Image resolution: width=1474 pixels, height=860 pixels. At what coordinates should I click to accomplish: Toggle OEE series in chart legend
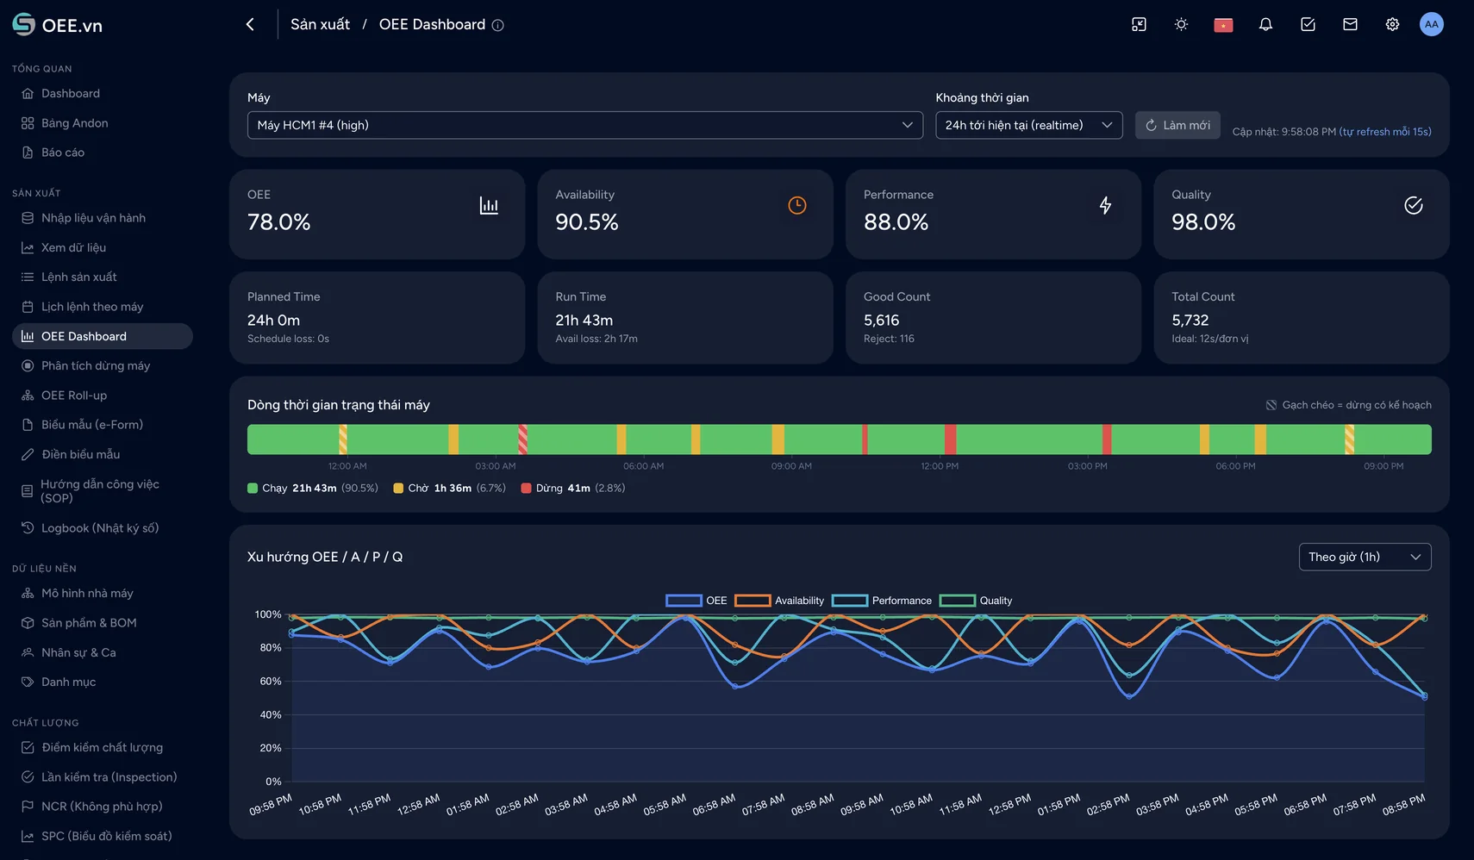[x=696, y=601]
